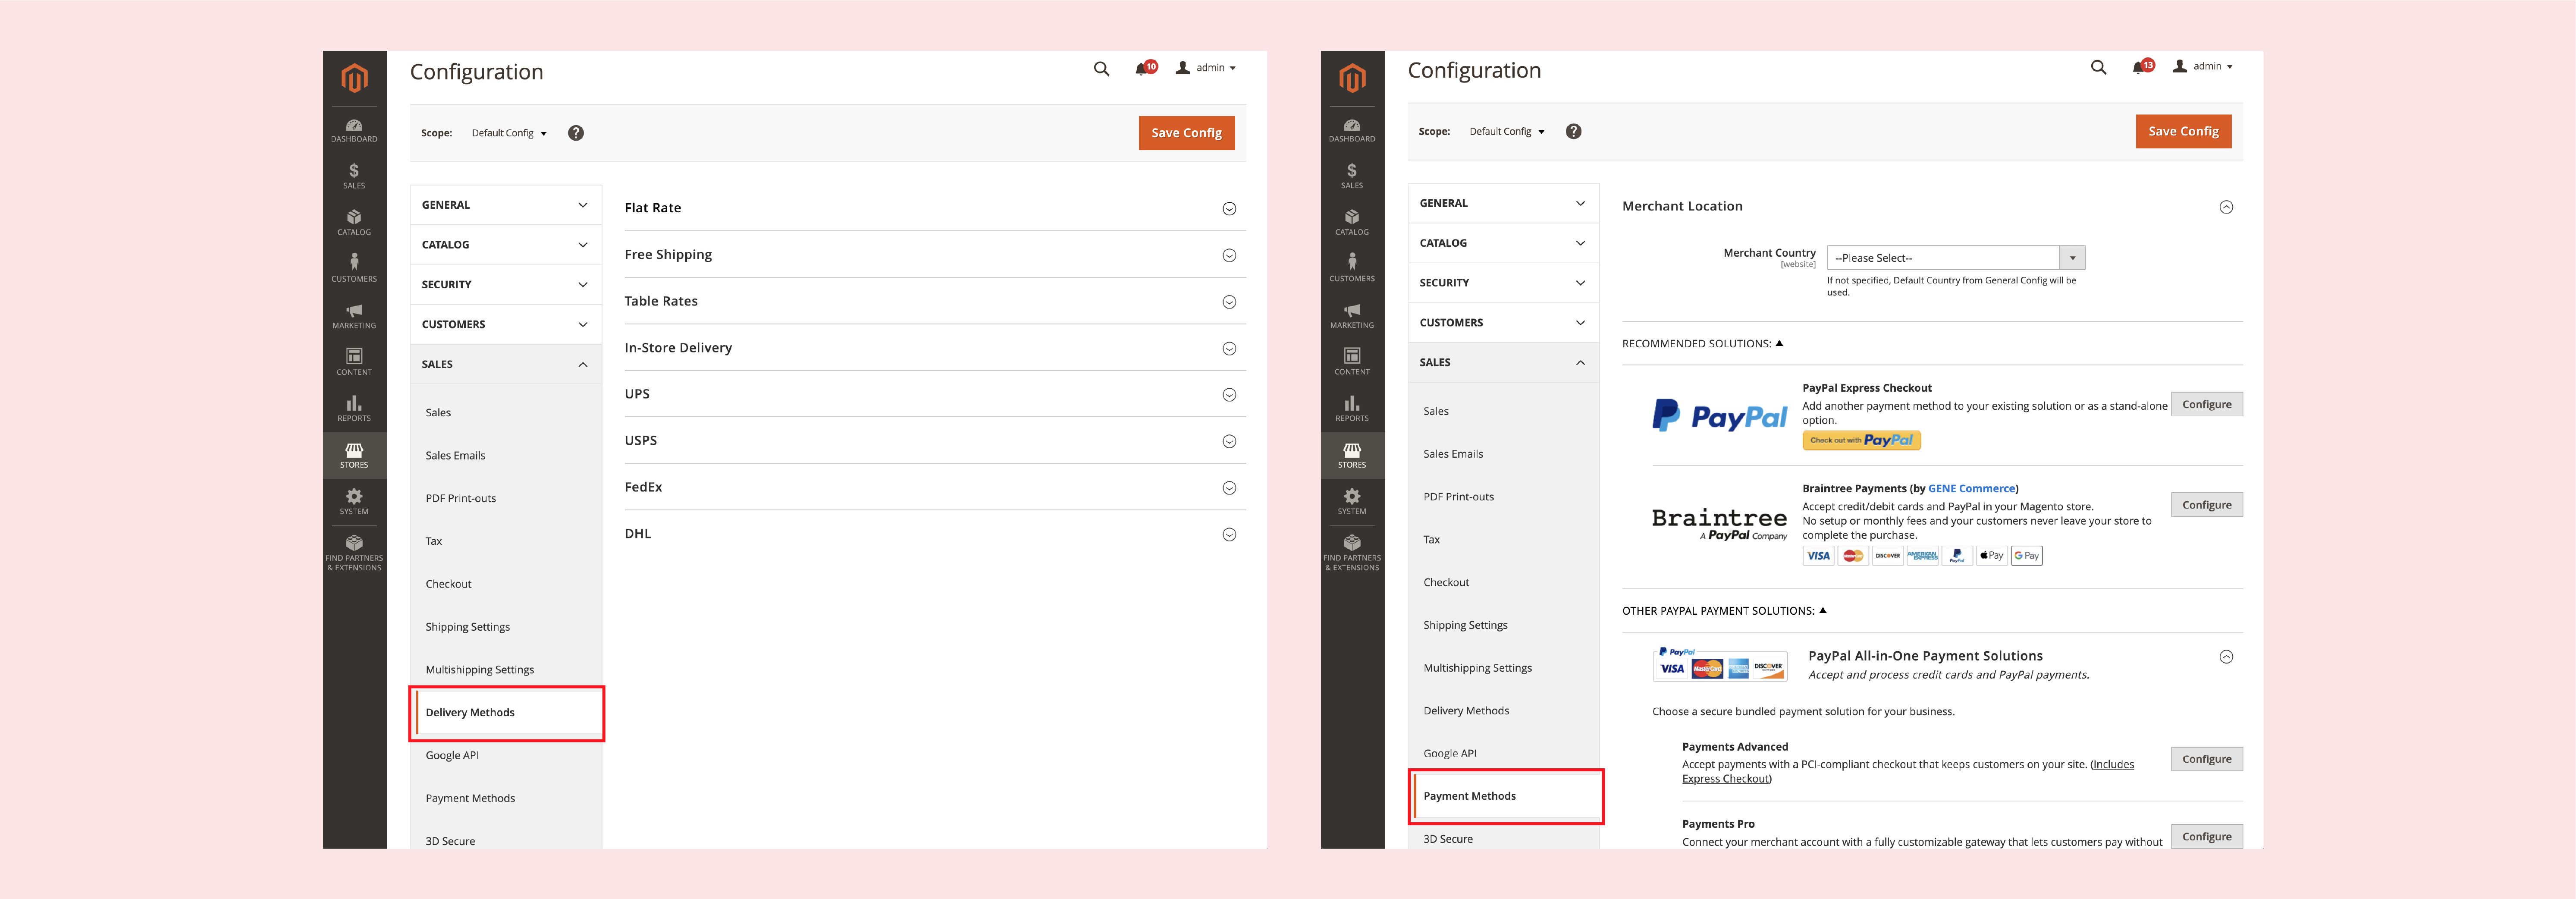
Task: Open Find Partners & Extensions in left window
Action: [x=354, y=553]
